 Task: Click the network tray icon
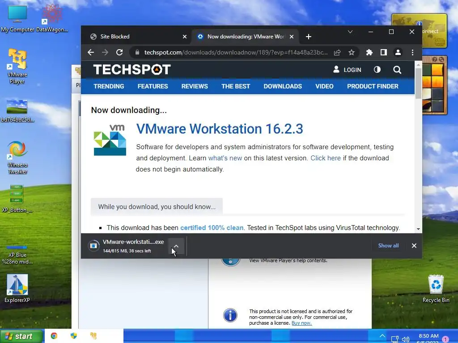[x=394, y=339]
